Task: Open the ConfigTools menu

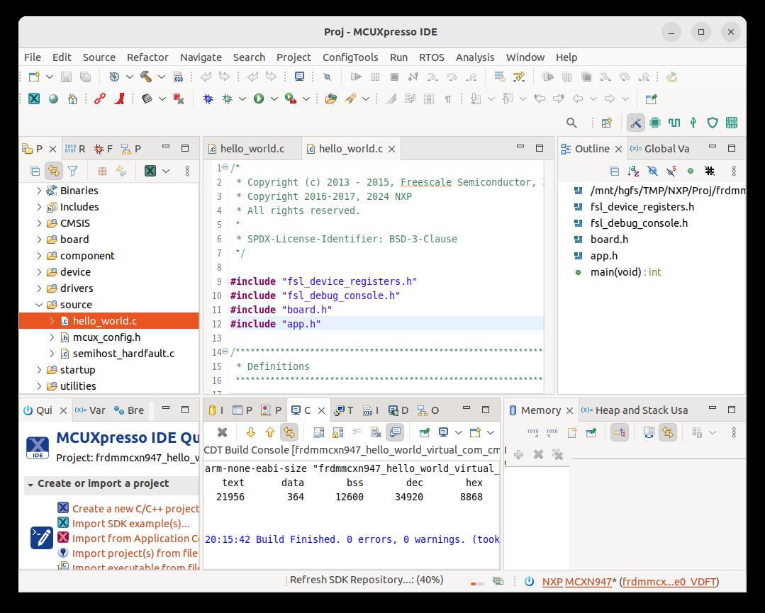Action: coord(350,57)
